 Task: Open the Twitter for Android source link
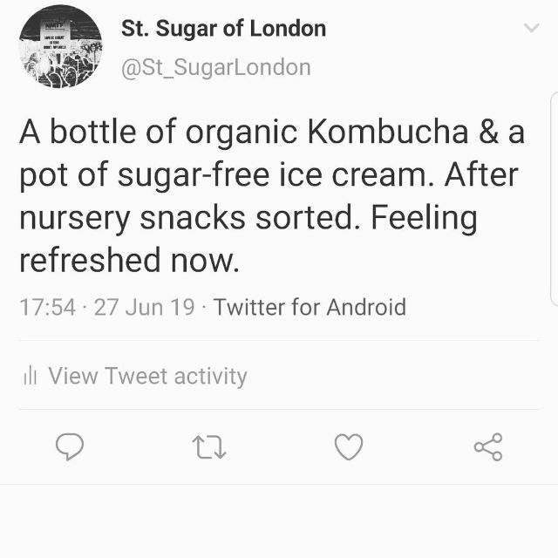(310, 307)
